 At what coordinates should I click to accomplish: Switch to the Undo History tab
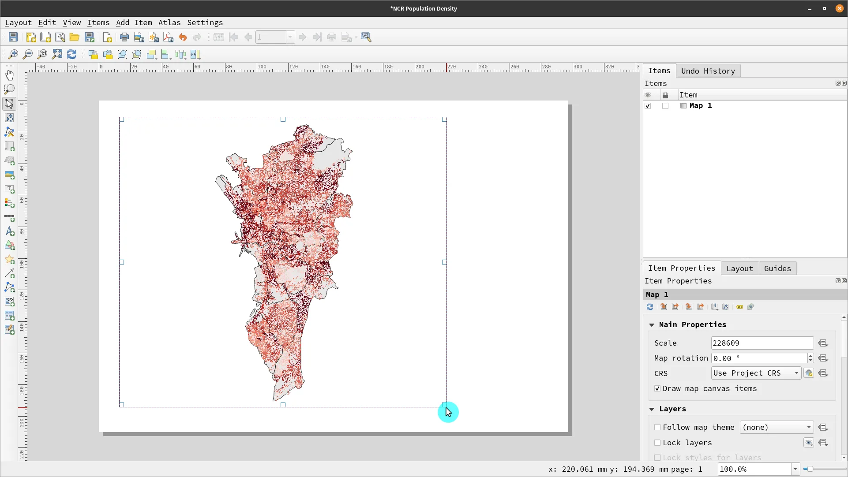[709, 71]
